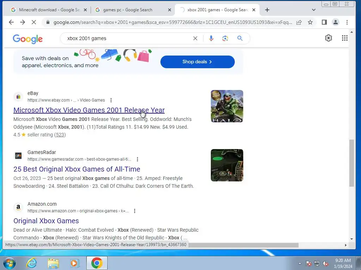Click the address bar URL
Image resolution: width=361 pixels, height=270 pixels.
click(x=173, y=22)
